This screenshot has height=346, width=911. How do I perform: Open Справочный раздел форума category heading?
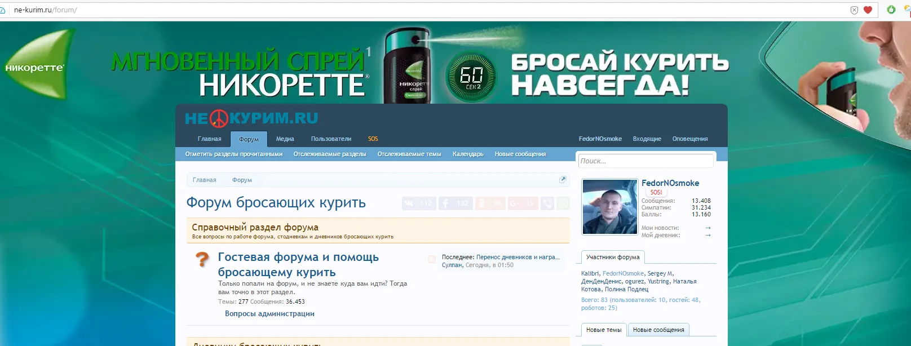tap(255, 227)
